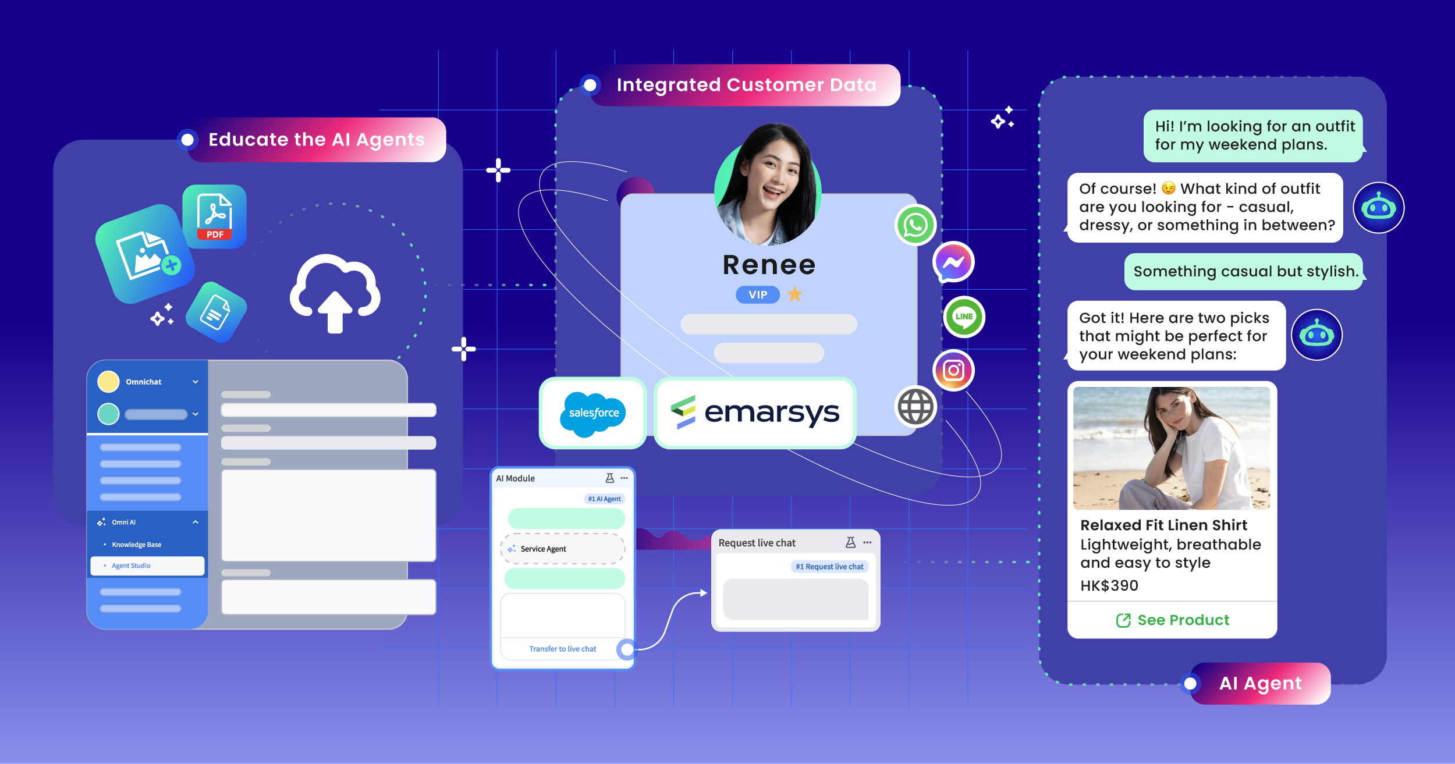Viewport: 1455px width, 764px height.
Task: Click the Salesforce logo card
Action: click(x=593, y=413)
